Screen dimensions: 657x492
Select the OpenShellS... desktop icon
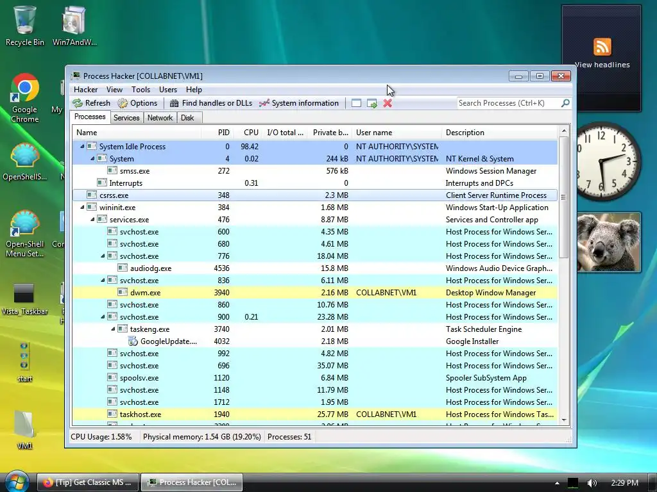[25, 161]
